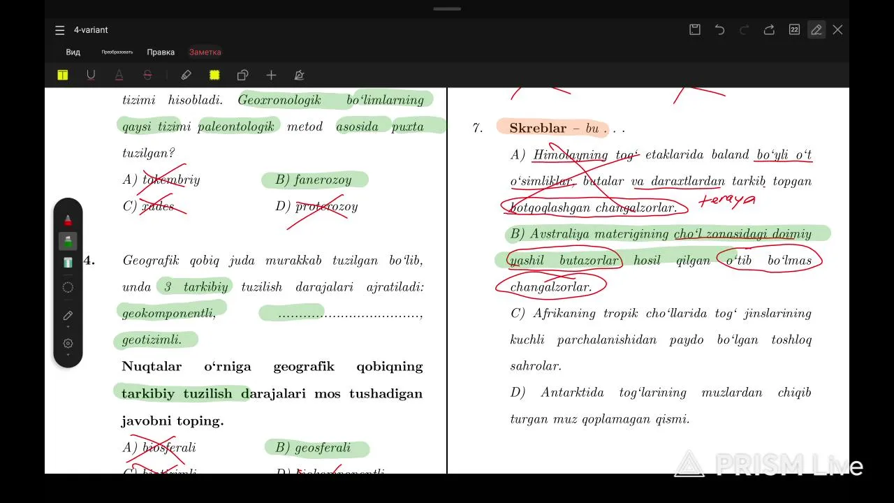894x503 pixels.
Task: Share the document with arrow icon
Action: pos(769,29)
